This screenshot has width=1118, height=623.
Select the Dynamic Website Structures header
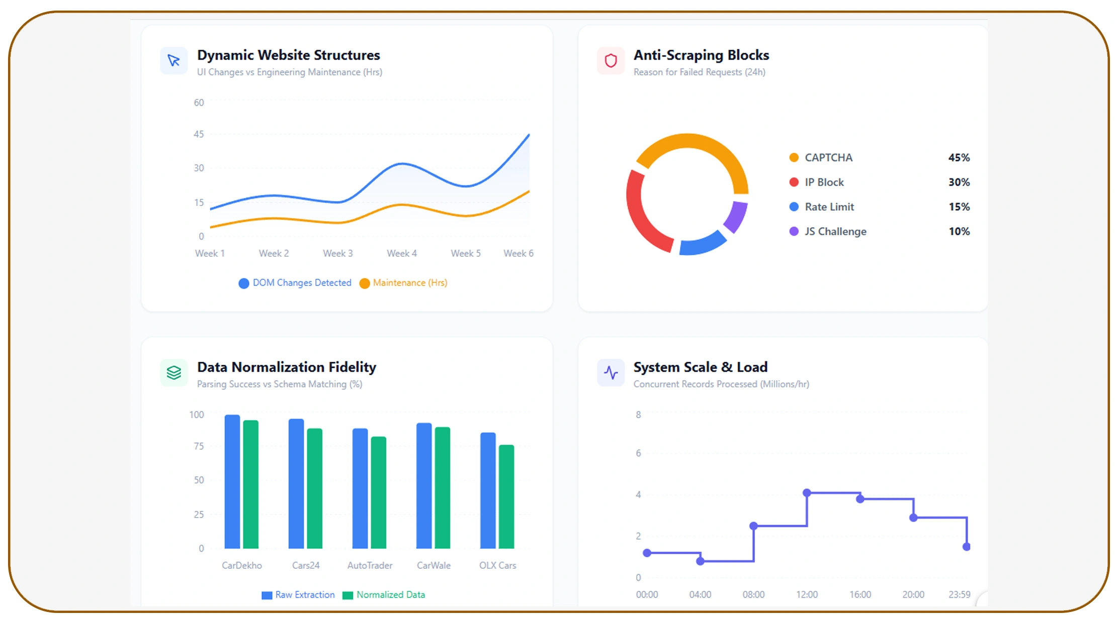coord(288,55)
